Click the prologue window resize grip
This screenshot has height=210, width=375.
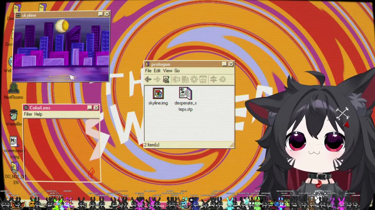click(x=232, y=145)
